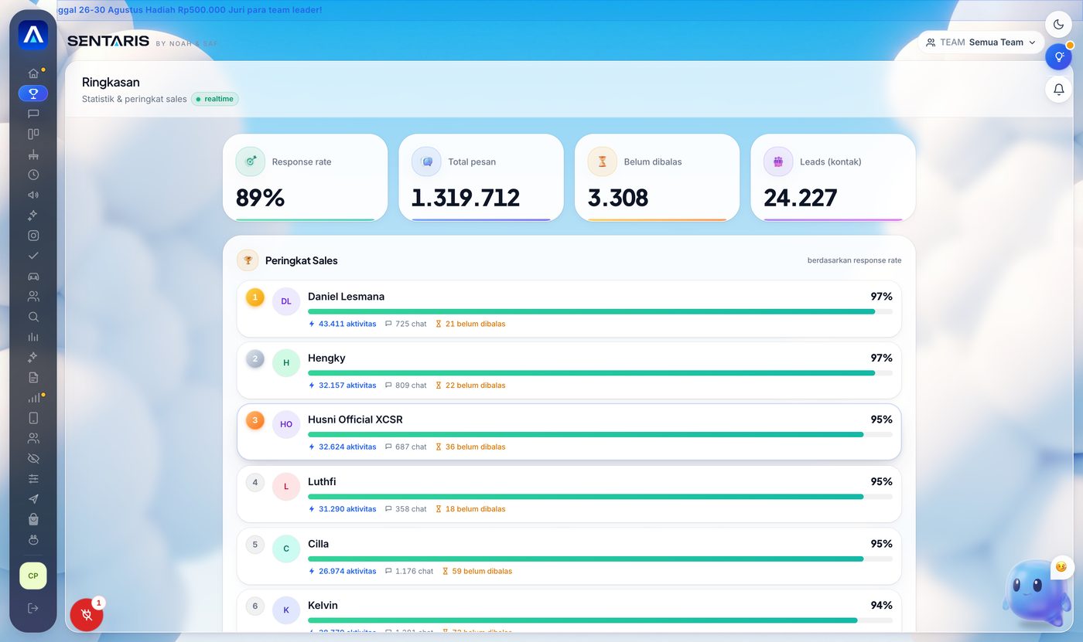Toggle dark mode with the moon button
Viewport: 1083px width, 642px height.
pyautogui.click(x=1058, y=24)
